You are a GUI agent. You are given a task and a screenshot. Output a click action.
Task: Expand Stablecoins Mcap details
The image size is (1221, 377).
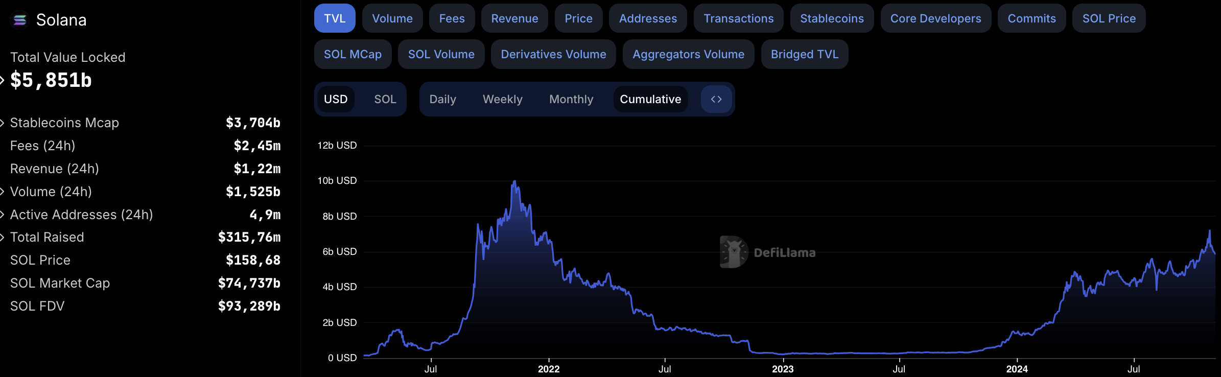click(x=2, y=123)
